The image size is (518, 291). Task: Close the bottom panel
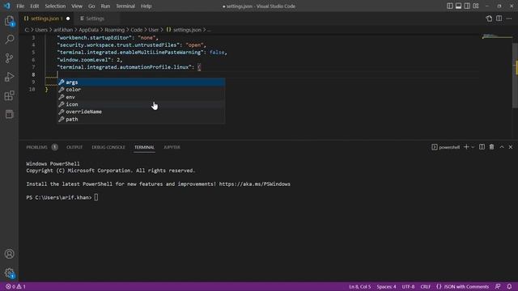(x=511, y=147)
